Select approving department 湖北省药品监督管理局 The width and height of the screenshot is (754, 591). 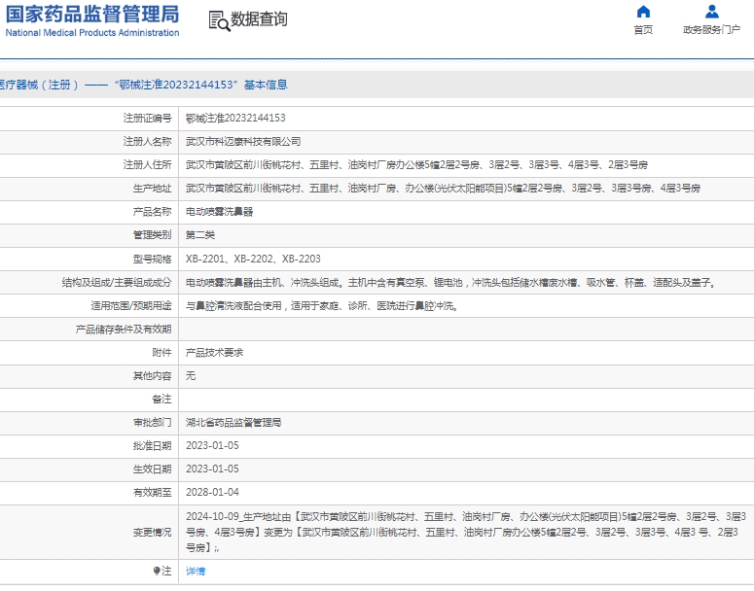[233, 422]
